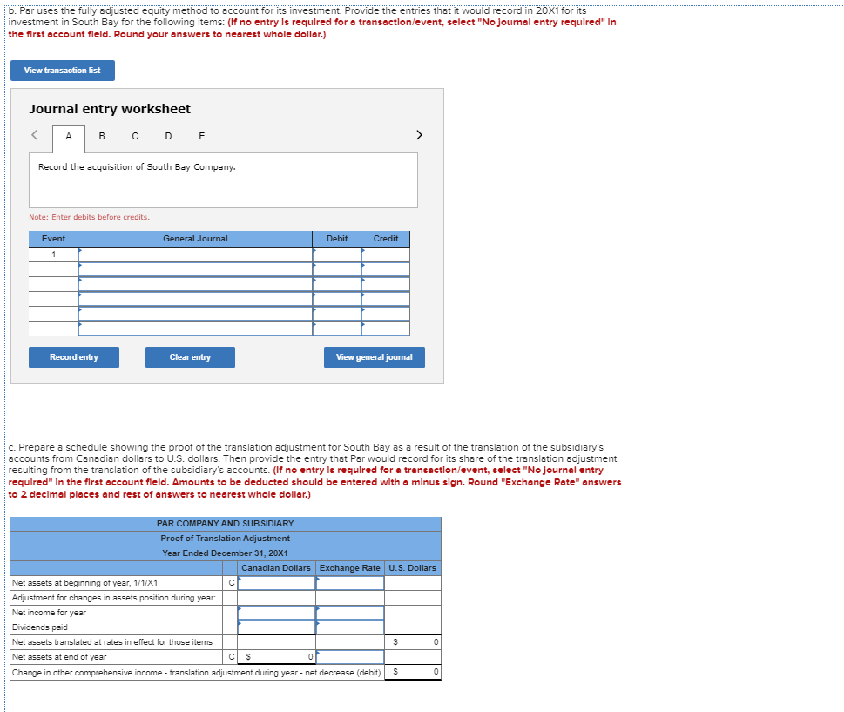
Task: Open sixth row General Journal account dropdown
Action: 195,329
